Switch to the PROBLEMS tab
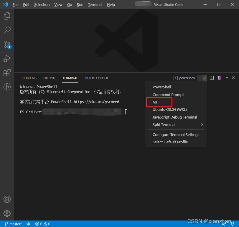Image resolution: width=239 pixels, height=227 pixels. click(x=29, y=78)
